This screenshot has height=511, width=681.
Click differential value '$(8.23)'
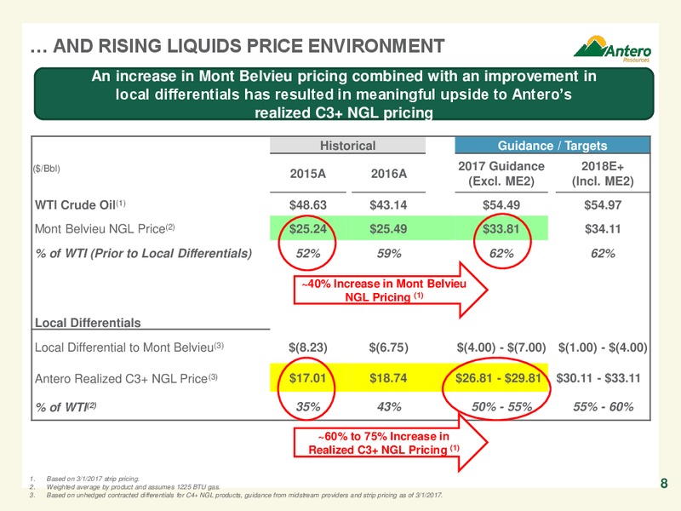308,347
